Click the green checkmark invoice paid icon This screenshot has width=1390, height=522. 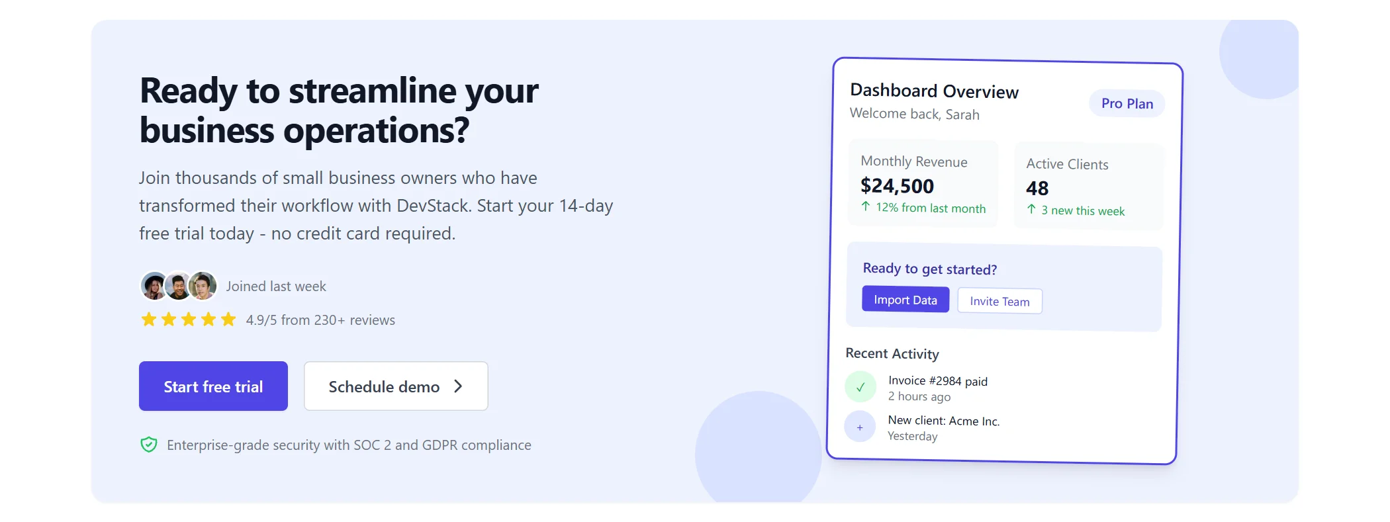point(860,387)
